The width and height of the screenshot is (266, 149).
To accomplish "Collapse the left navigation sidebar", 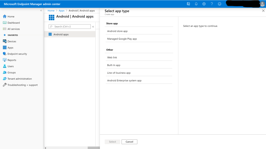I will (41, 10).
